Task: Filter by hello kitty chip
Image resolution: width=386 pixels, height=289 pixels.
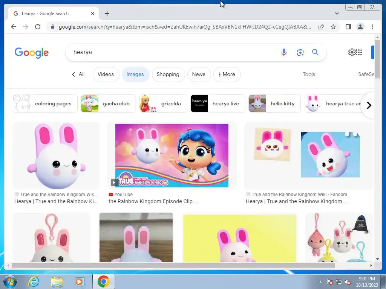Action: [x=274, y=103]
